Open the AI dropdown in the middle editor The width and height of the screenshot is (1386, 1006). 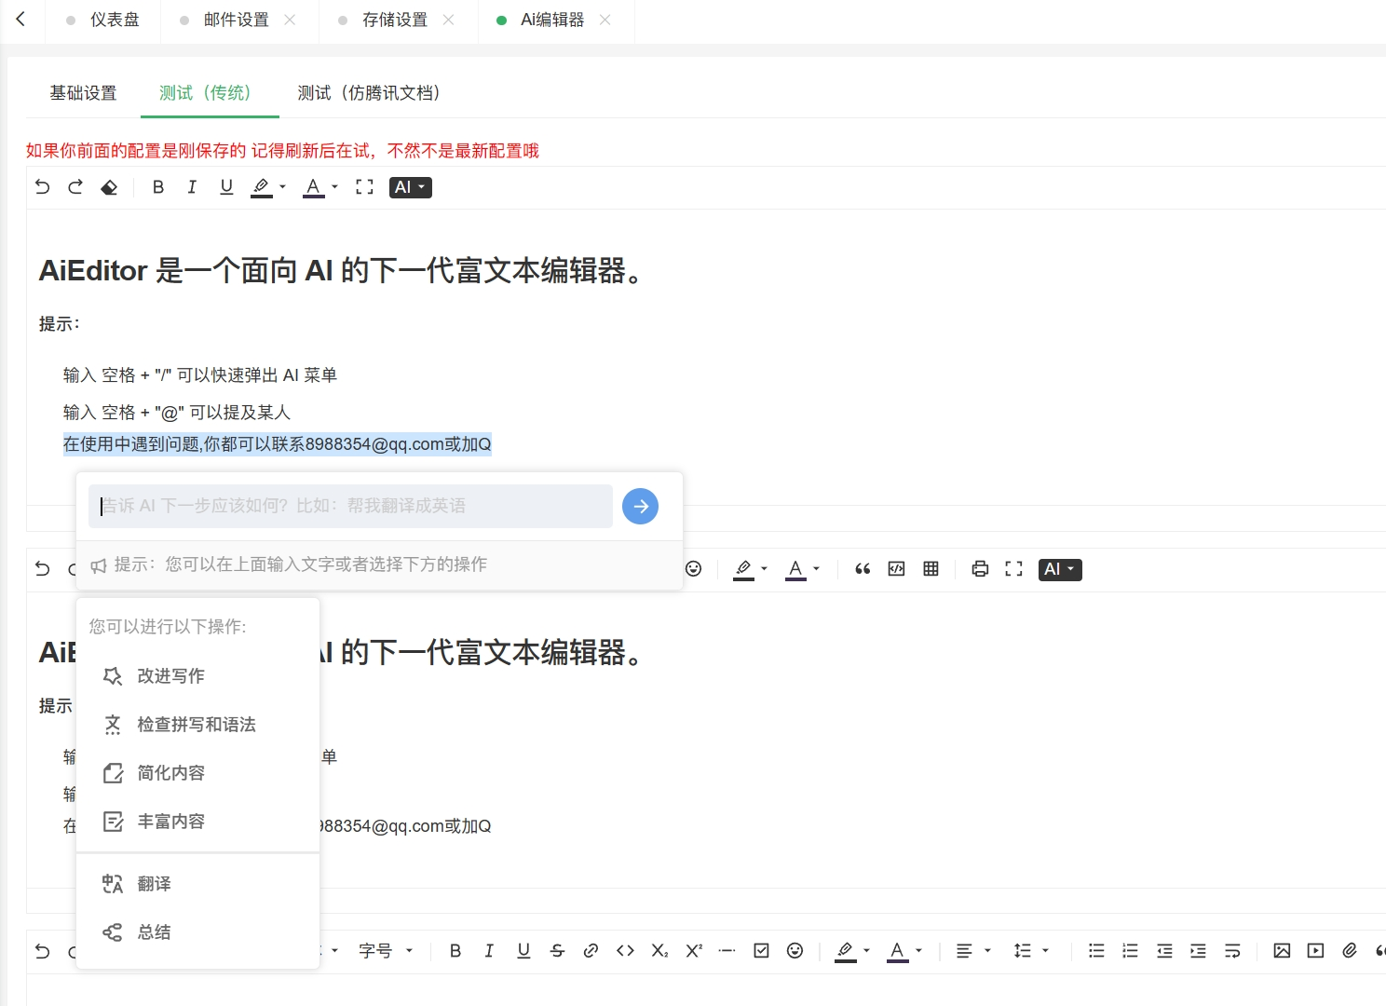tap(1060, 569)
